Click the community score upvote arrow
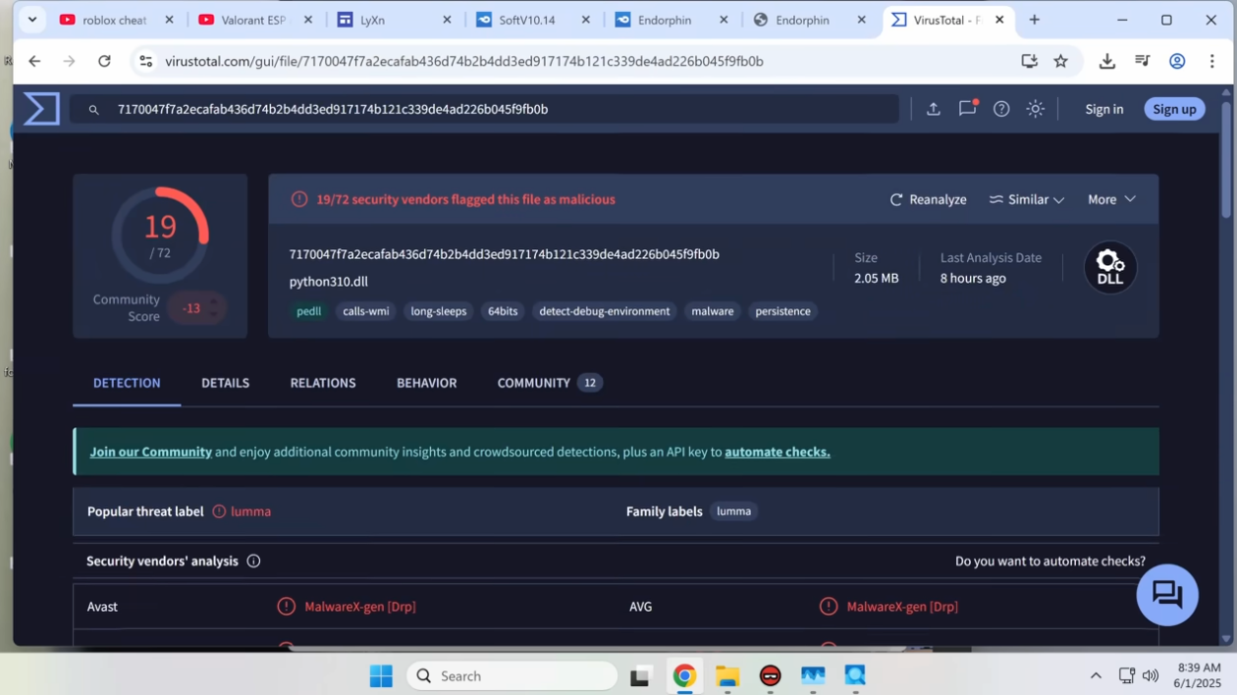The image size is (1237, 695). click(213, 301)
